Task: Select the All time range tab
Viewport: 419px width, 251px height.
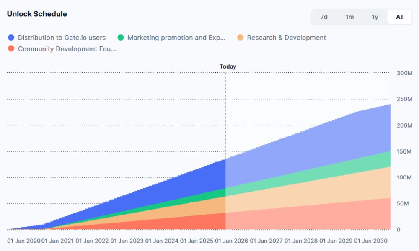Action: pyautogui.click(x=400, y=17)
